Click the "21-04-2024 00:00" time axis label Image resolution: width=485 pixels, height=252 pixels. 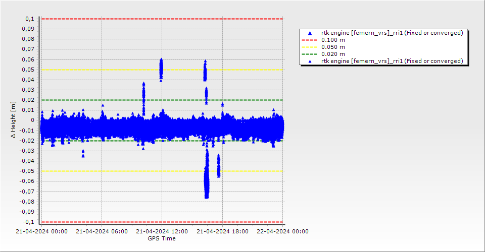click(41, 231)
